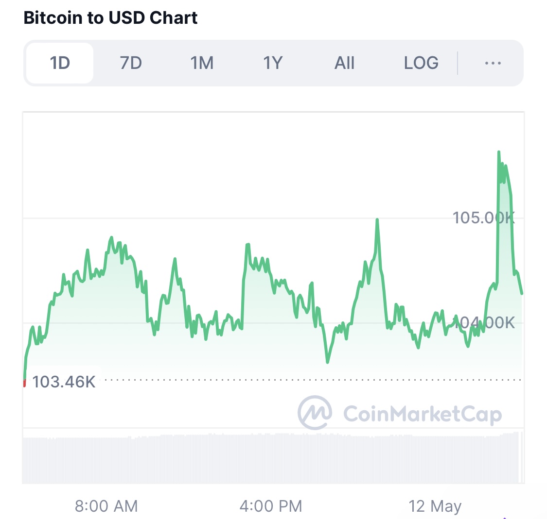Open the three-dot more options menu
Viewport: 547px width, 519px height.
[x=493, y=63]
